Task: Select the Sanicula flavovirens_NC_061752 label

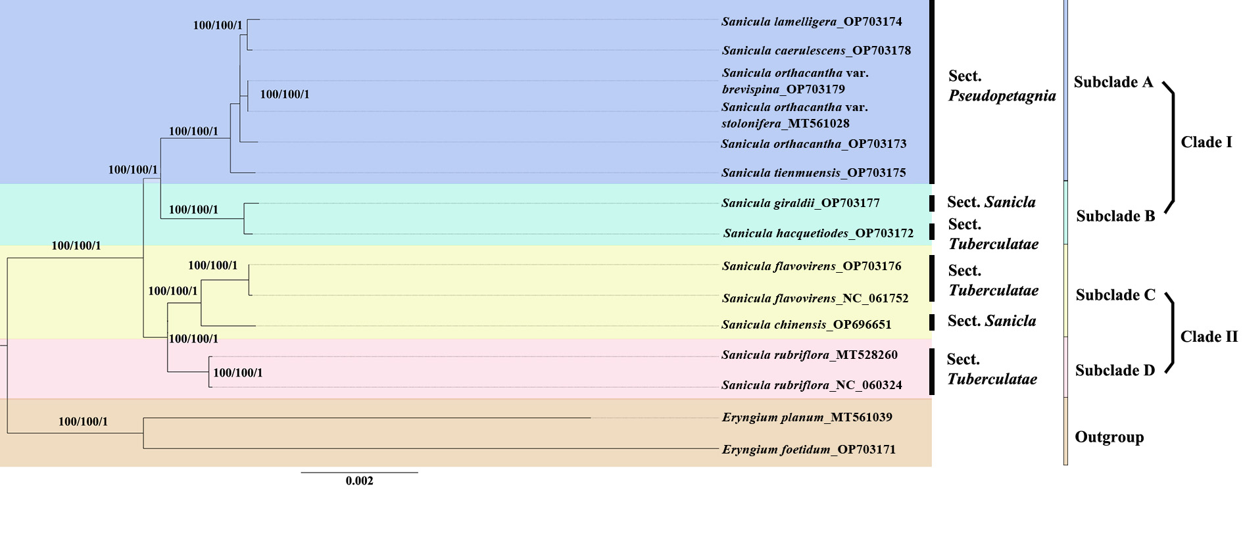Action: coord(815,298)
